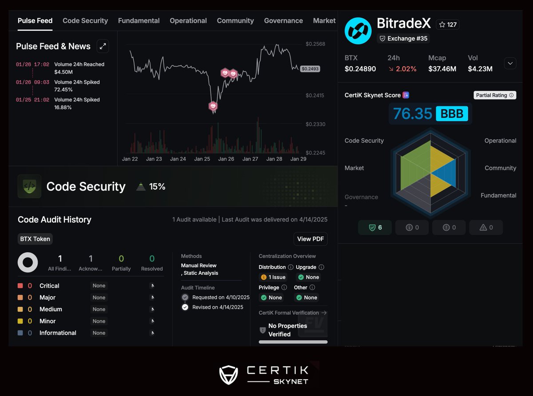Click the 76.35 Skynet score
Viewport: 533px width, 396px height.
413,114
